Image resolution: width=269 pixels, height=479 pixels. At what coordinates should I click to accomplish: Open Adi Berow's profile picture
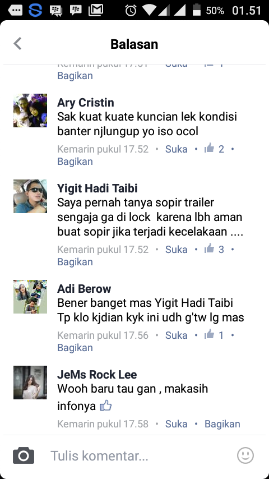click(30, 297)
